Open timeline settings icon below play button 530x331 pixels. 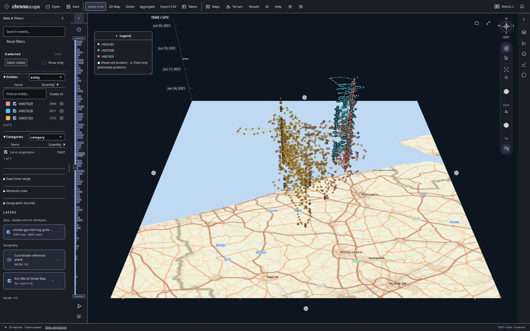click(79, 316)
